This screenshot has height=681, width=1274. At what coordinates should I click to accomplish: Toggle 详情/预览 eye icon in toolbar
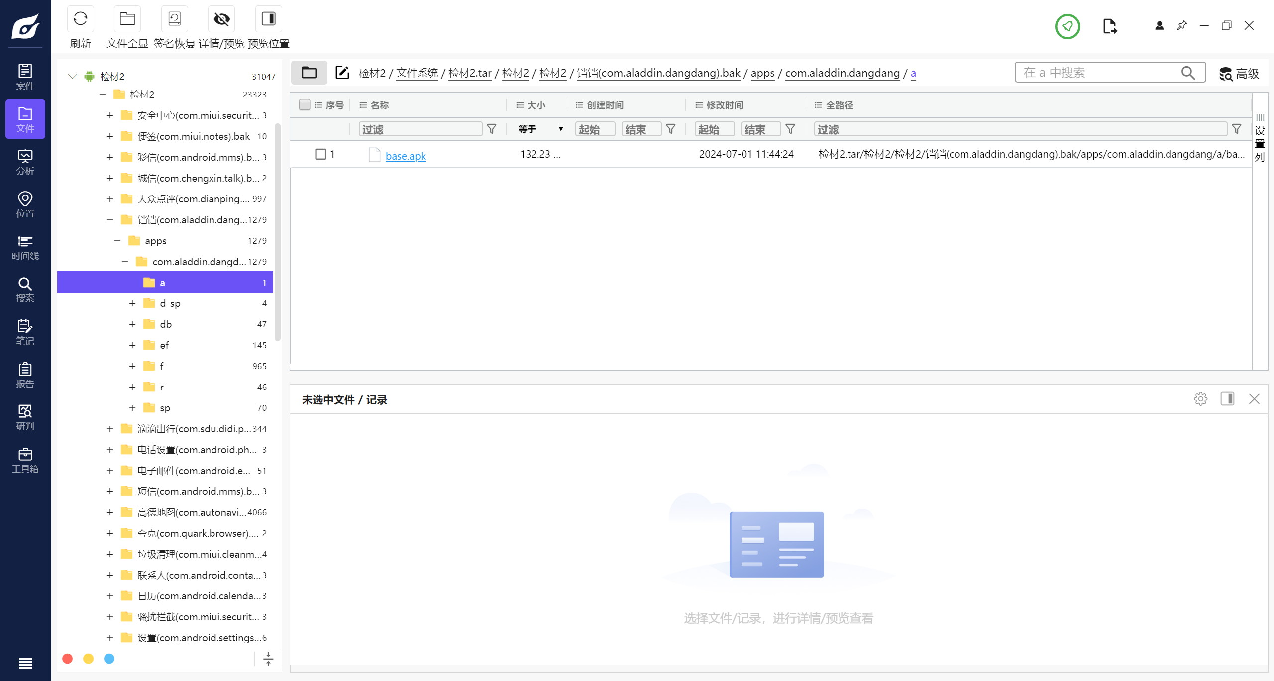click(221, 19)
